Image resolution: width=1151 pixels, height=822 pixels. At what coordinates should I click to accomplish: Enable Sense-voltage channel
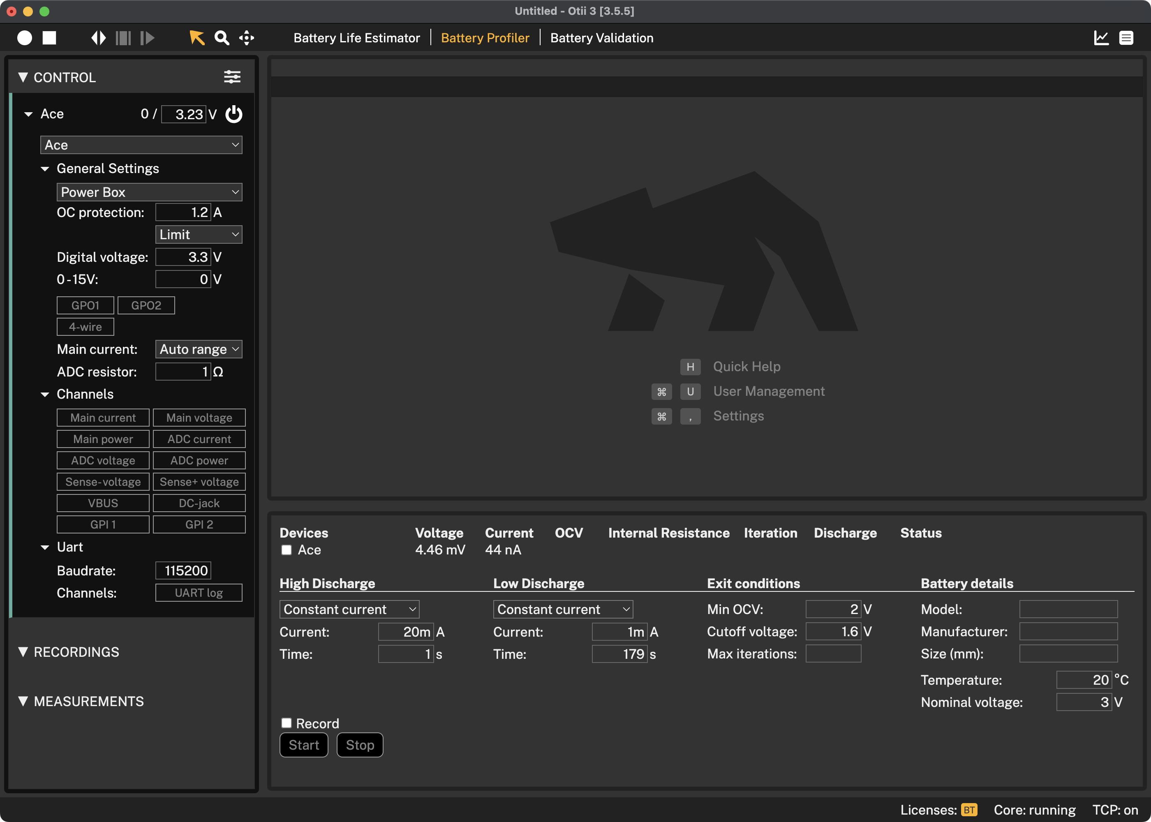tap(103, 482)
